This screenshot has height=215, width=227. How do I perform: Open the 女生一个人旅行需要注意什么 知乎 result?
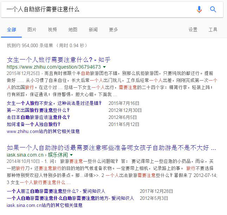[59, 59]
